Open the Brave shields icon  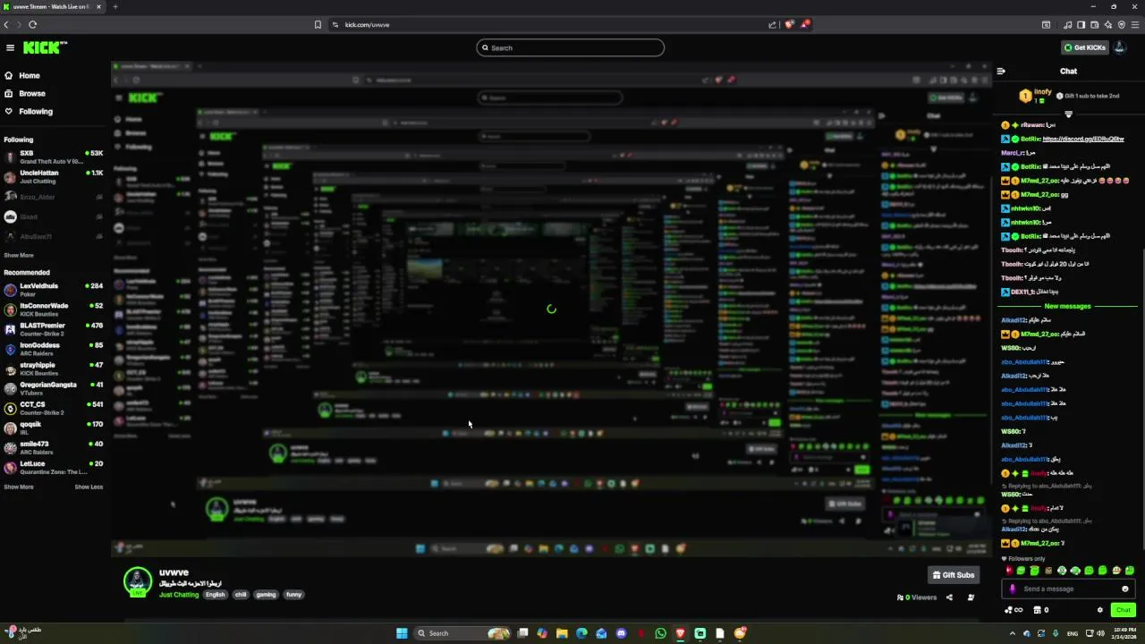tap(789, 25)
